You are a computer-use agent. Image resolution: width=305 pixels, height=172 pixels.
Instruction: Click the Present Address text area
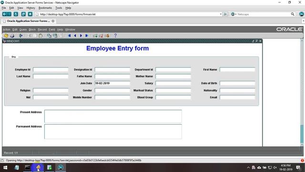[x=113, y=116]
